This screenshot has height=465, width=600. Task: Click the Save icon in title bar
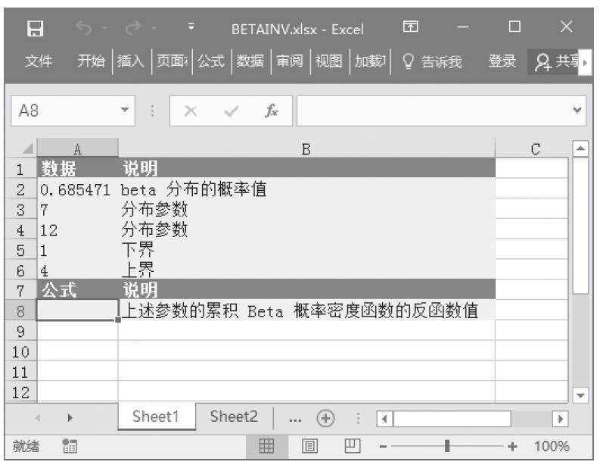(33, 30)
